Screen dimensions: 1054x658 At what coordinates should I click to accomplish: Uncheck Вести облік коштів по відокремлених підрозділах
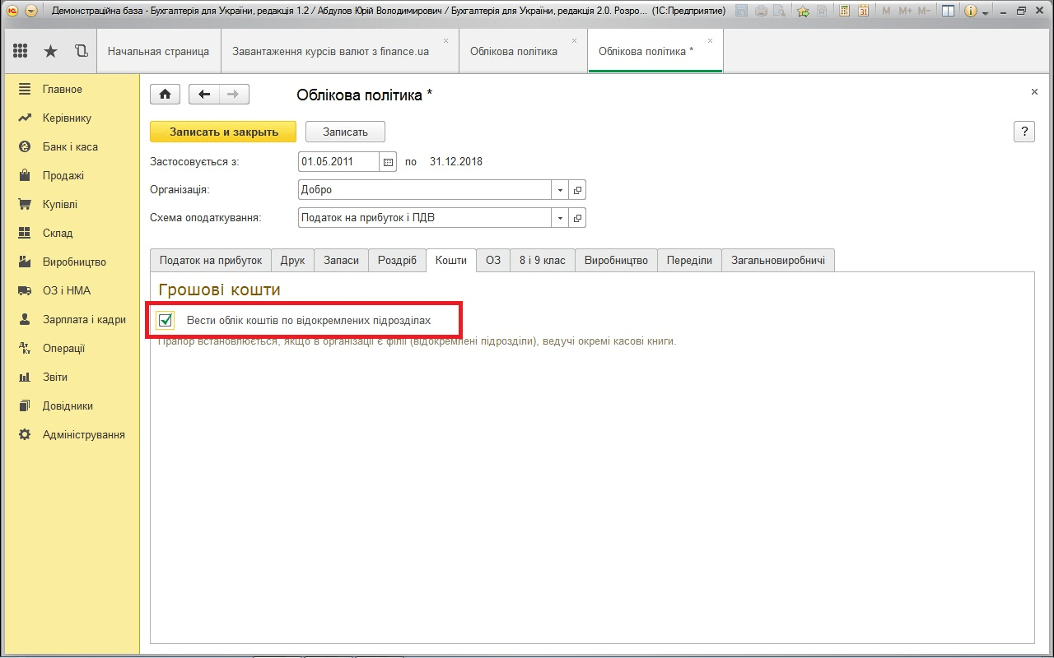[x=166, y=320]
